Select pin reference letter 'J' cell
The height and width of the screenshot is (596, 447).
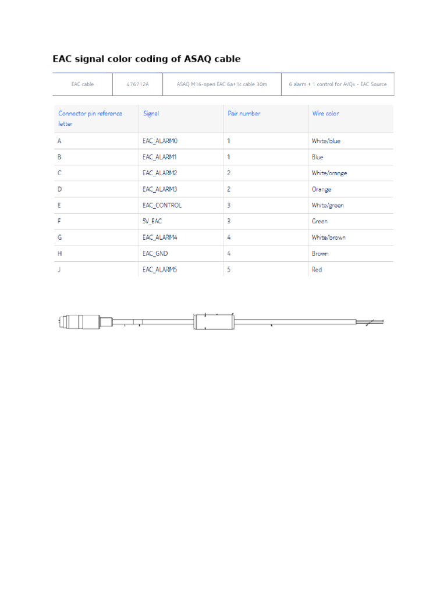59,269
